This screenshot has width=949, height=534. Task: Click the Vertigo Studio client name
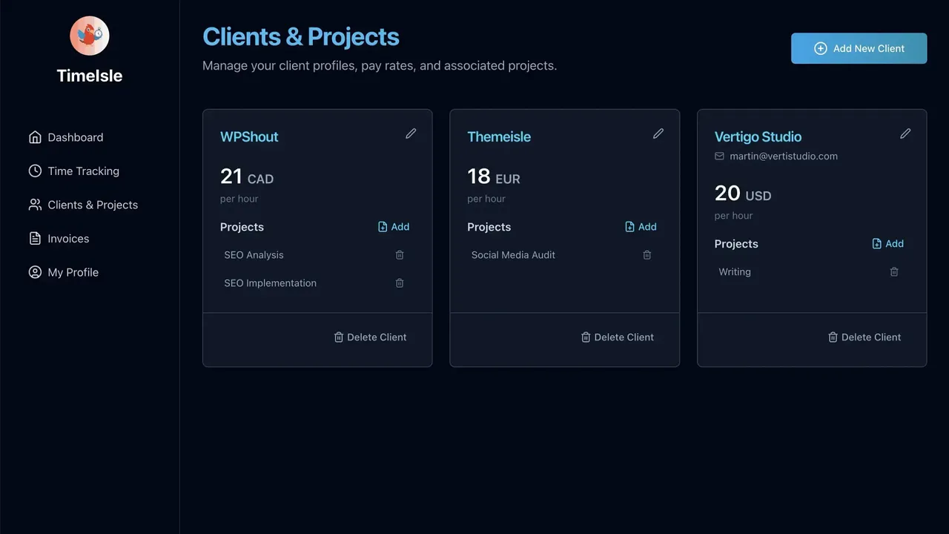[758, 136]
